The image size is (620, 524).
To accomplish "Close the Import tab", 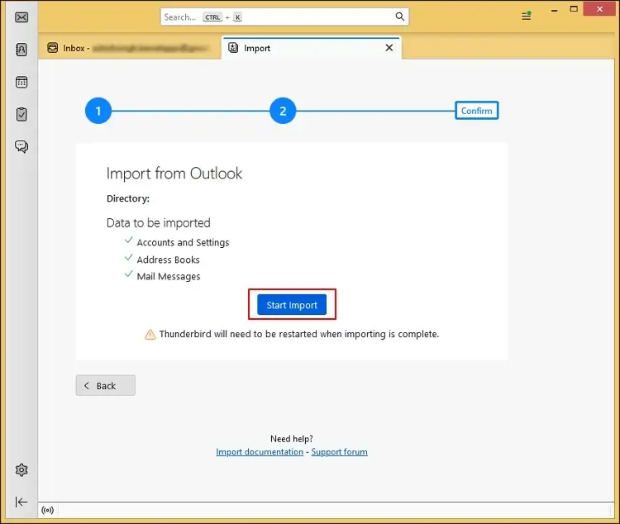I will click(389, 48).
